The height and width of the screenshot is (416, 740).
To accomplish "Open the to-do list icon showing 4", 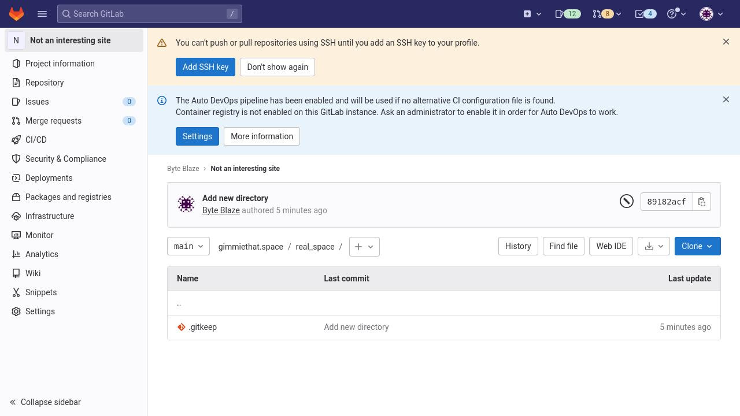I will (x=645, y=14).
